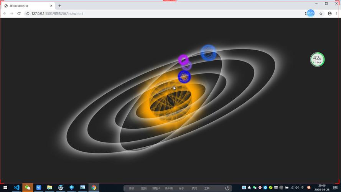Click 工具 in the bottom classroom toolbar

pos(207,189)
